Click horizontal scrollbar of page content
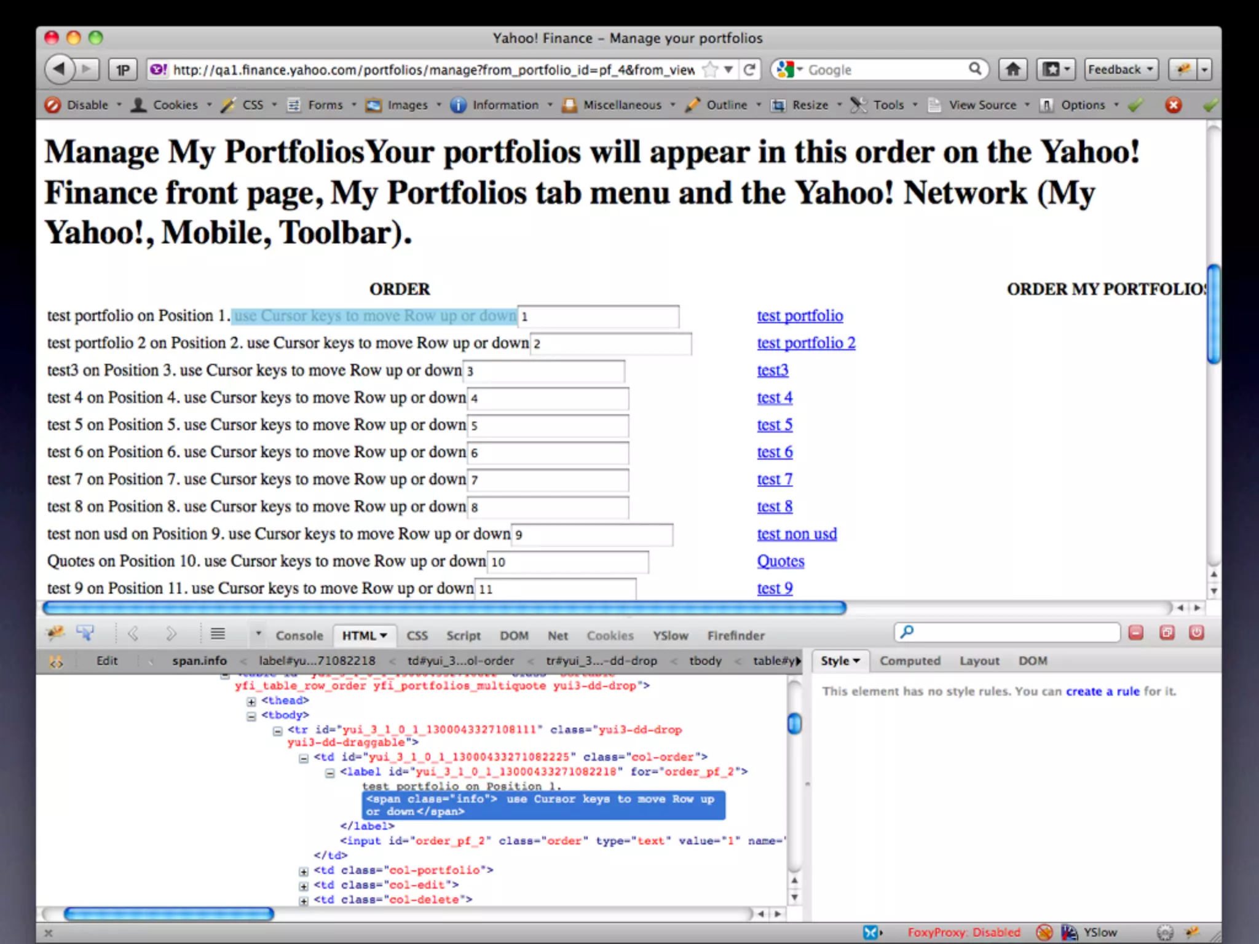 click(x=444, y=608)
